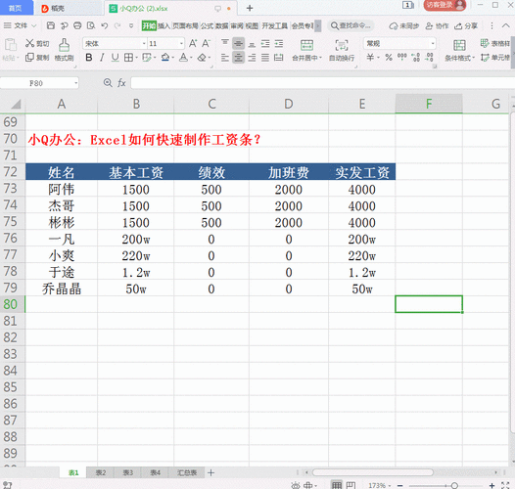Screen dimensions: 515x489
Task: Open the font name dropdown 宋体
Action: click(144, 43)
